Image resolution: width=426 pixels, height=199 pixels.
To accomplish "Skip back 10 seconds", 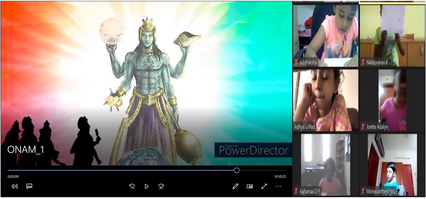I will pos(132,186).
